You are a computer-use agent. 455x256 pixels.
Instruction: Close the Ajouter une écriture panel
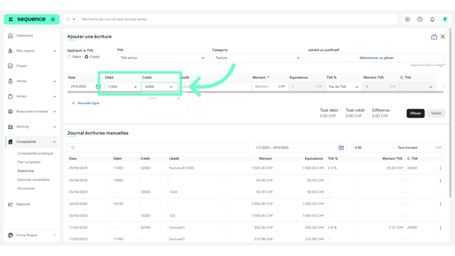click(443, 36)
